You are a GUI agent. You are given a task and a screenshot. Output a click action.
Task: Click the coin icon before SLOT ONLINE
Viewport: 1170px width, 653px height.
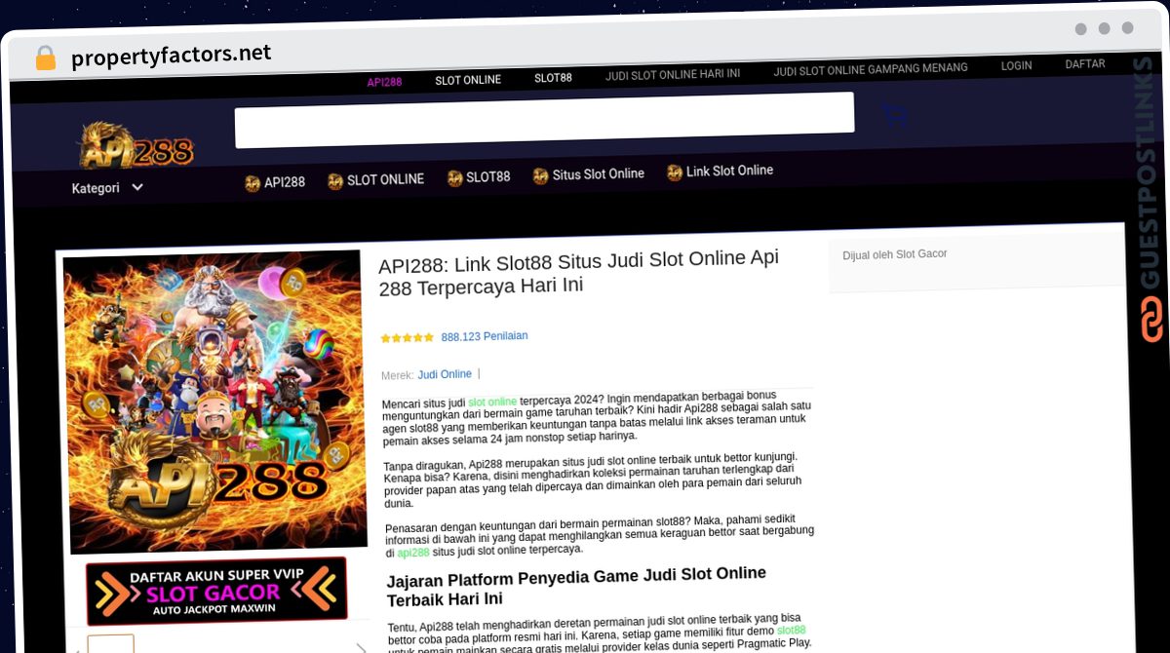[x=335, y=180]
